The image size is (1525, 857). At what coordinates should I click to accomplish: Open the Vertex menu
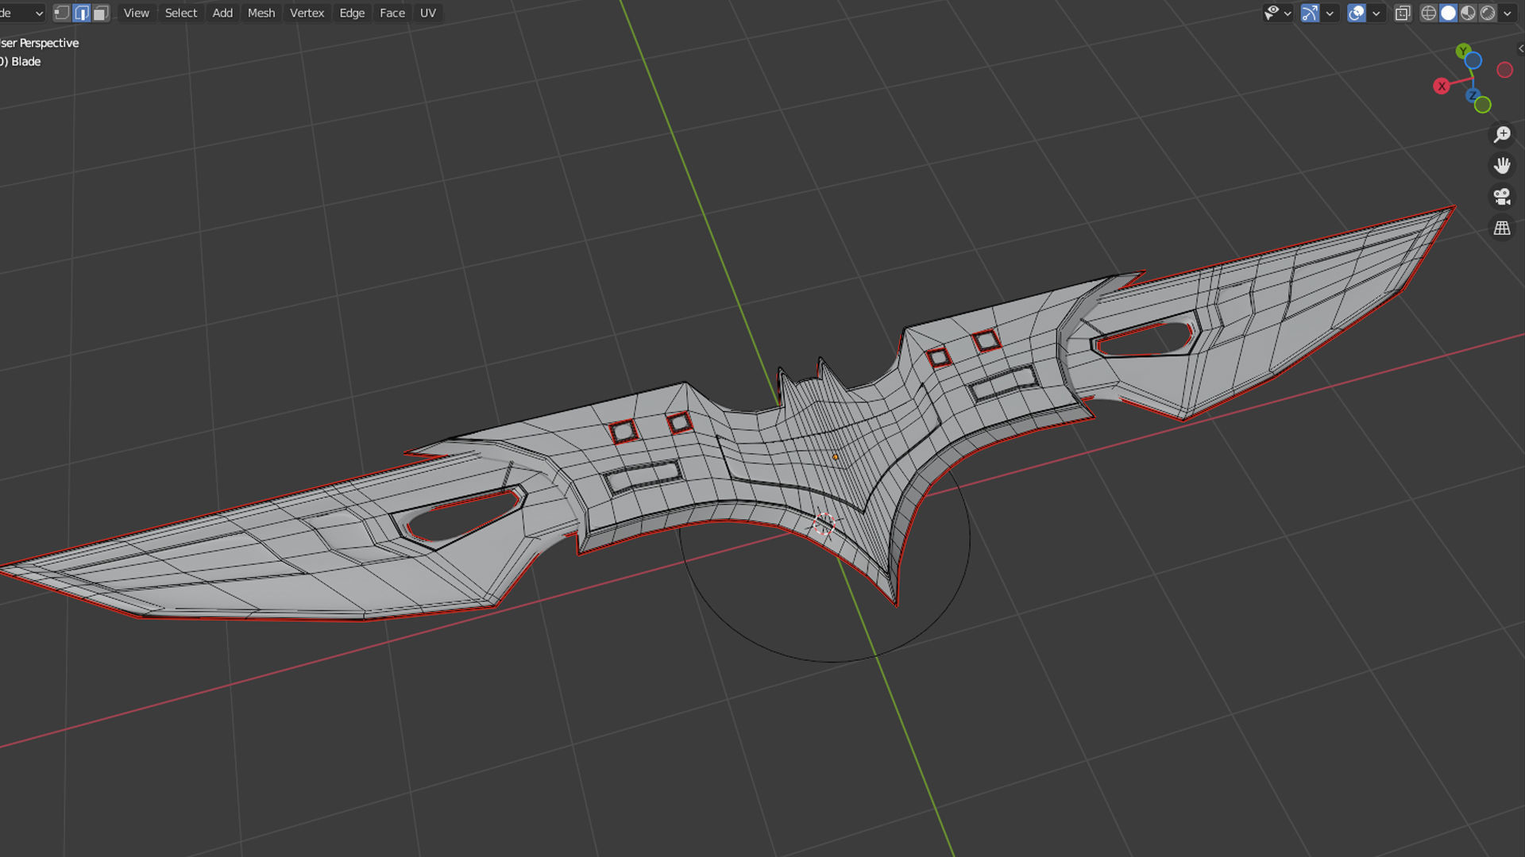click(x=307, y=13)
